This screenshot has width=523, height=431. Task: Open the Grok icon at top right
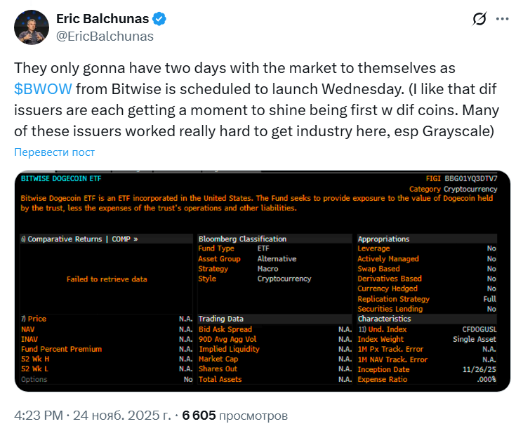coord(480,19)
